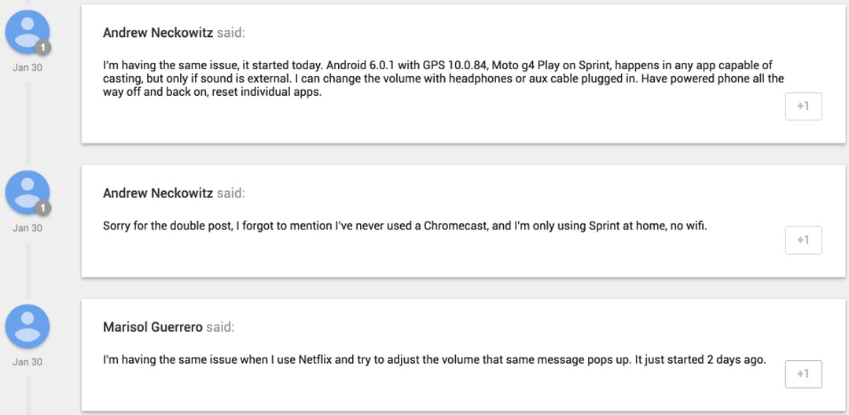Screen dimensions: 849x415
Task: Give +1 to Marisol Guerrero's Netflix comment
Action: (x=803, y=373)
